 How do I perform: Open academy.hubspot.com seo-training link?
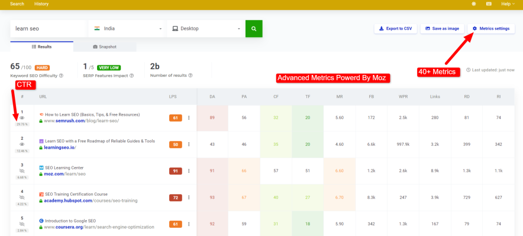[x=91, y=201]
